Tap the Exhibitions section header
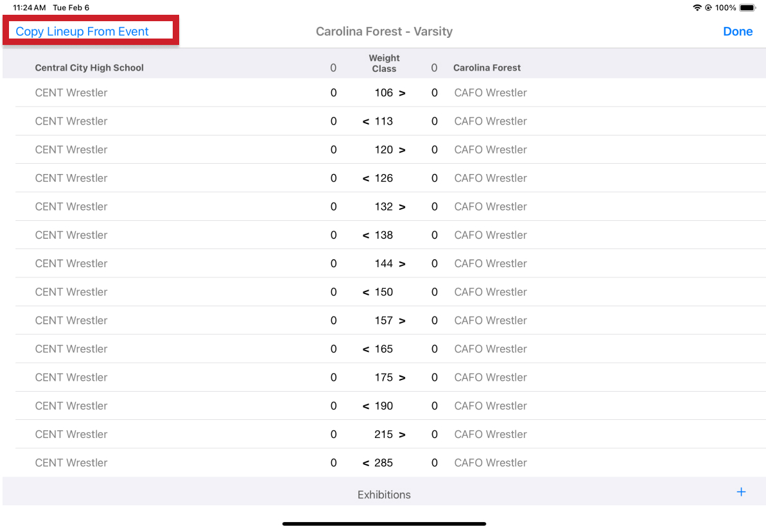The image size is (766, 531). pos(384,494)
